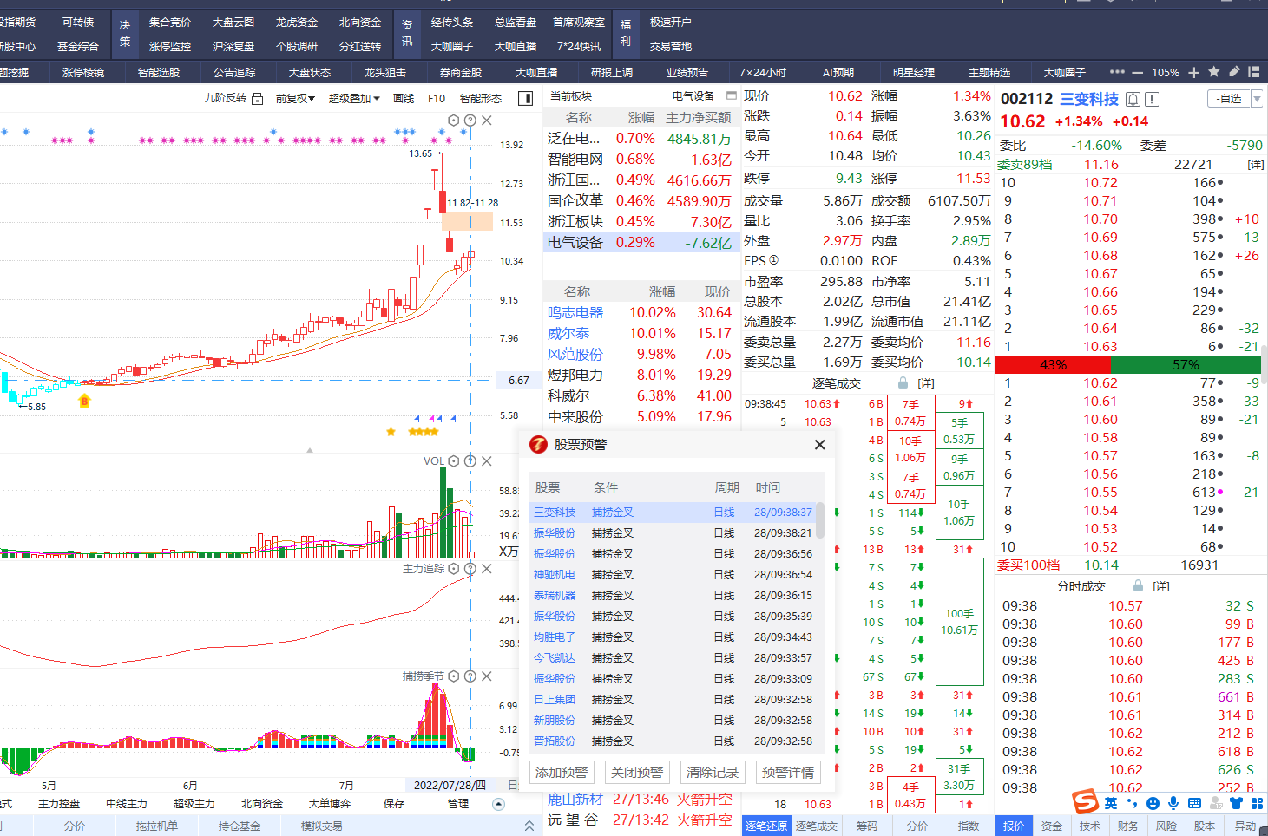The image size is (1268, 836).
Task: Click the pencil edit icon in top bar
Action: (x=1234, y=72)
